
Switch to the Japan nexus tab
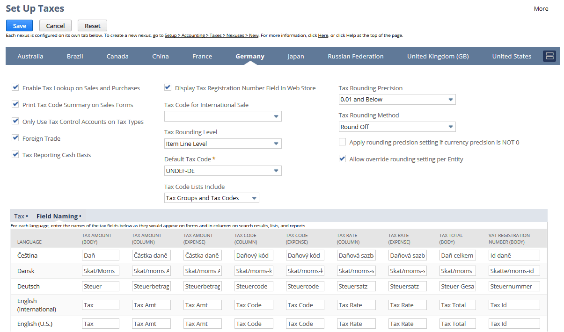click(x=296, y=56)
